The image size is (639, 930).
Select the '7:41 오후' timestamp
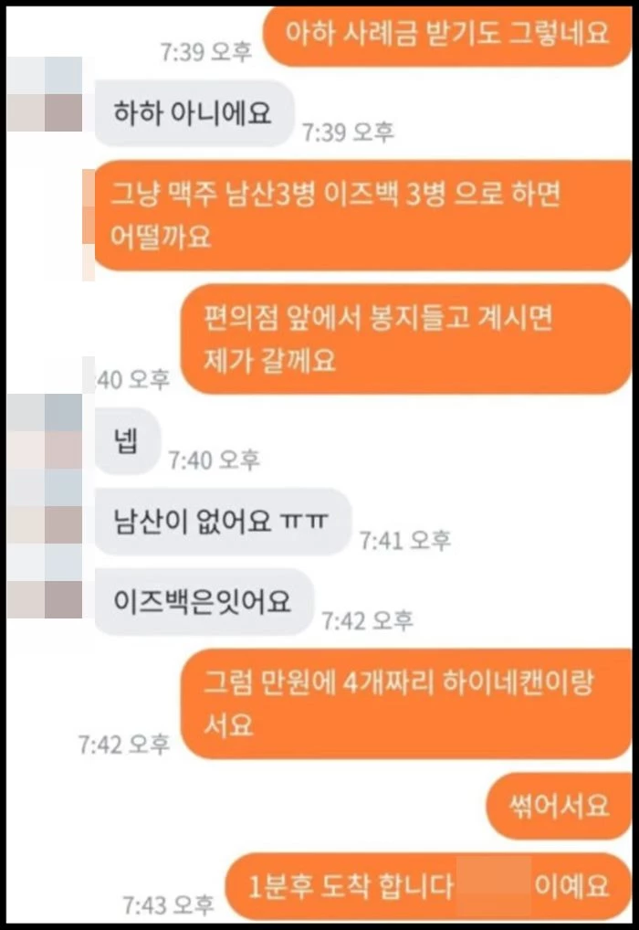point(405,540)
